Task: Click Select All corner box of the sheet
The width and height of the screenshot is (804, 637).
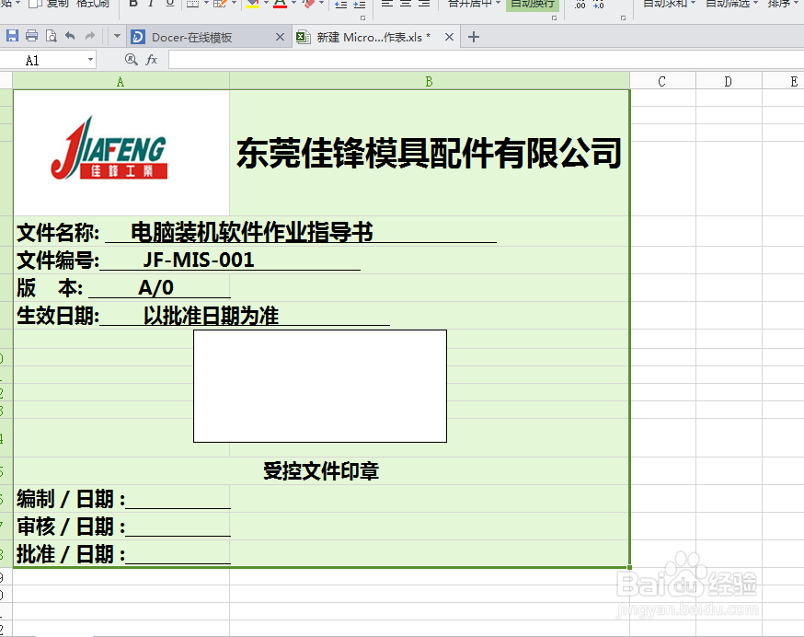Action: (x=6, y=81)
